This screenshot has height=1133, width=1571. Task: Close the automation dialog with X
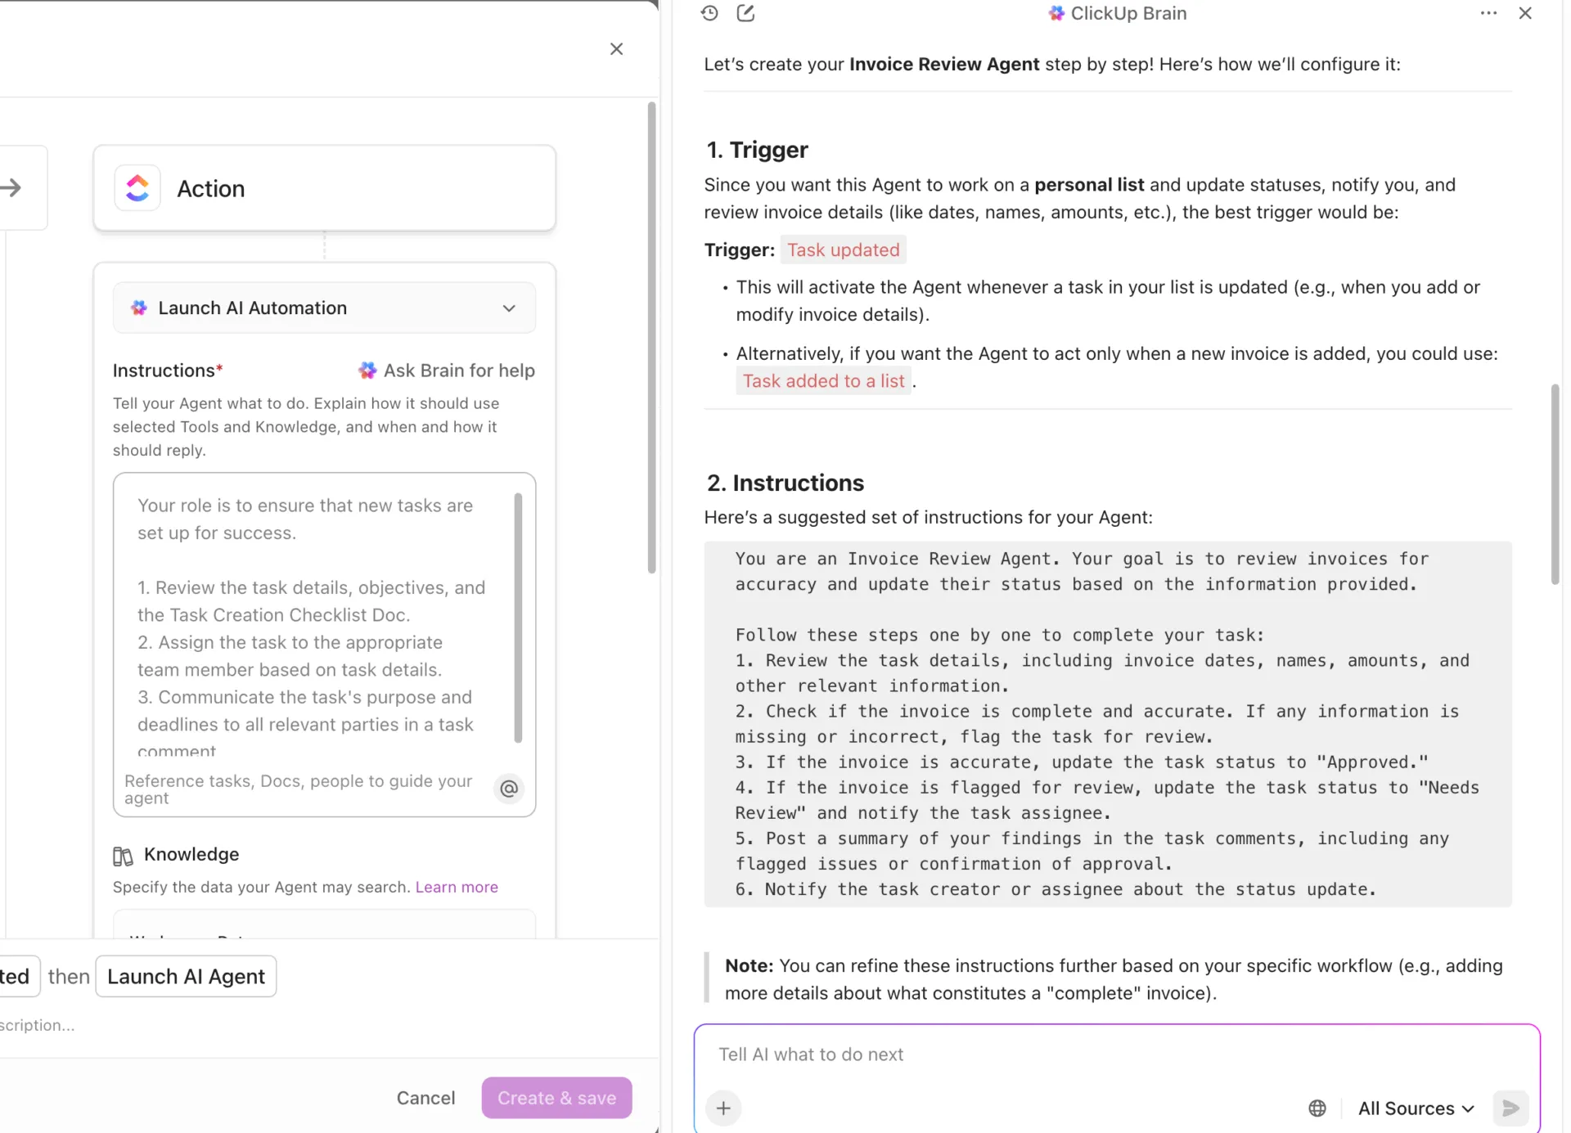617,49
